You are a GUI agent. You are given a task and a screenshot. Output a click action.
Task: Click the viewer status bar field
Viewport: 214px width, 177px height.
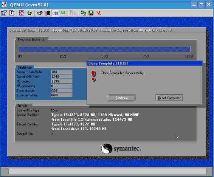pyautogui.click(x=107, y=172)
